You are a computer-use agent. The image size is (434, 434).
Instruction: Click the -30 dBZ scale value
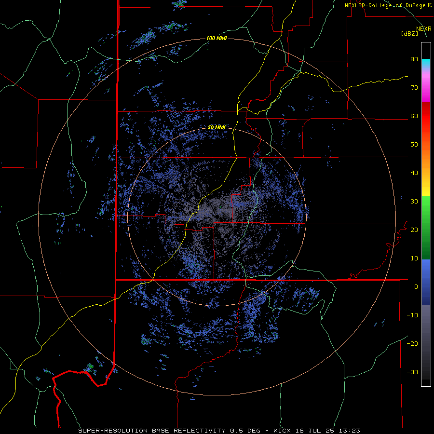click(412, 372)
